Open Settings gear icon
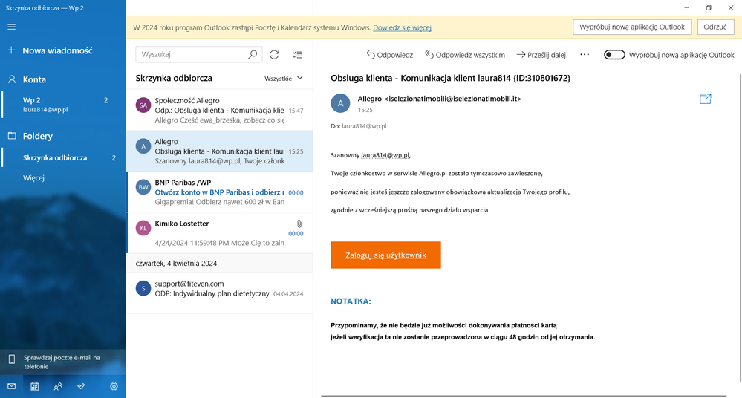This screenshot has height=398, width=742. (114, 386)
